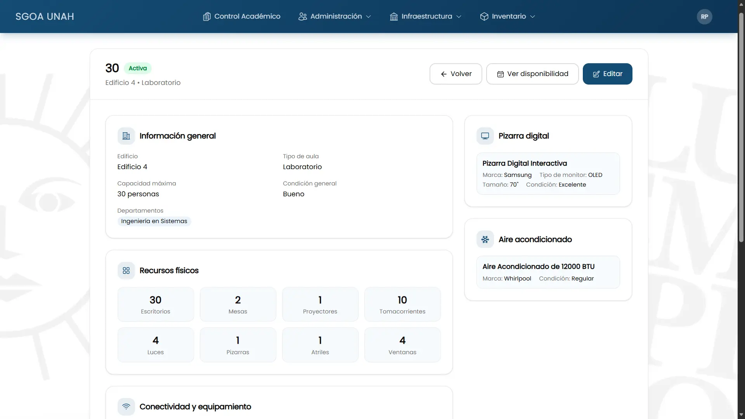Open the Administración menu
745x419 pixels.
click(x=335, y=17)
